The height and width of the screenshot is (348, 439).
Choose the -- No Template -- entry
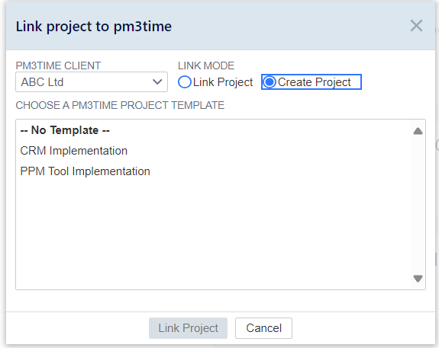[x=65, y=130]
